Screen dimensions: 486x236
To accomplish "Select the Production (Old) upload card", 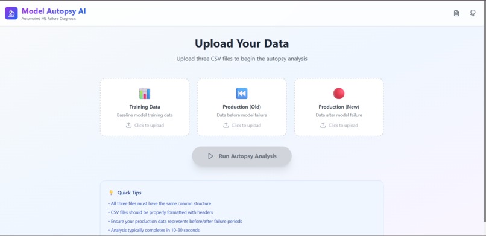I will (242, 107).
